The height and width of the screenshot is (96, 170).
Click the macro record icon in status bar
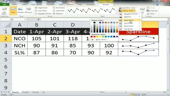click(x=11, y=95)
